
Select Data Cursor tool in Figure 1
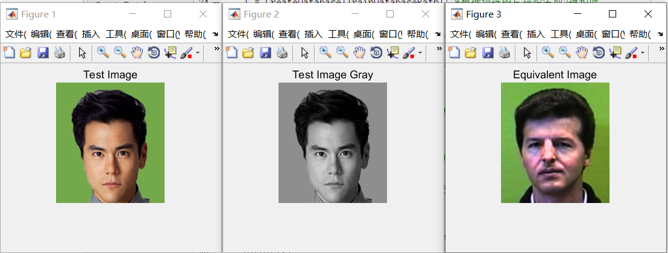[170, 53]
